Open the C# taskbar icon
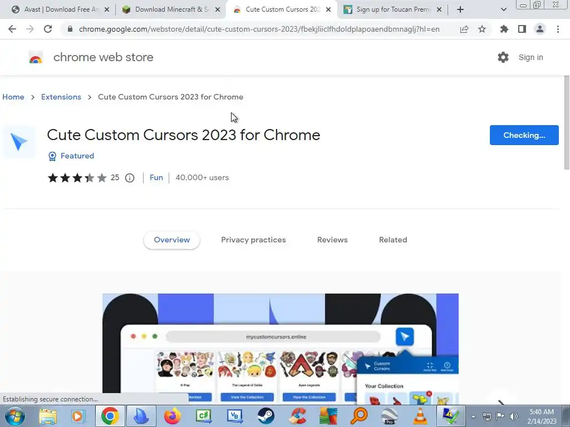 tap(204, 416)
